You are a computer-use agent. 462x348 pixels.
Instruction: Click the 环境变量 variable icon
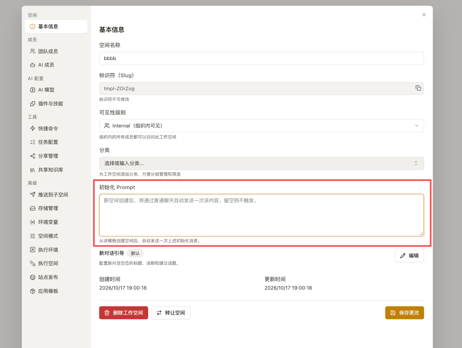point(33,222)
